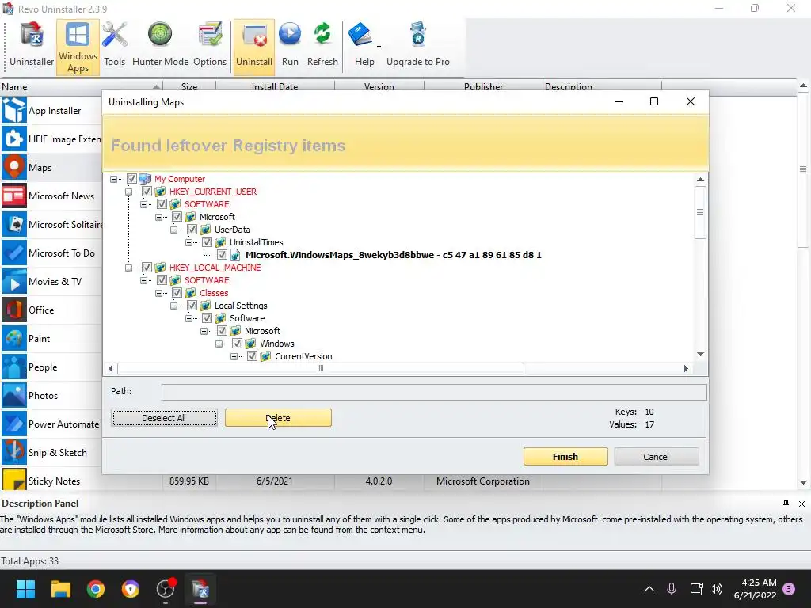Select App Installer in the apps list
Viewport: 811px width, 608px height.
click(51, 110)
